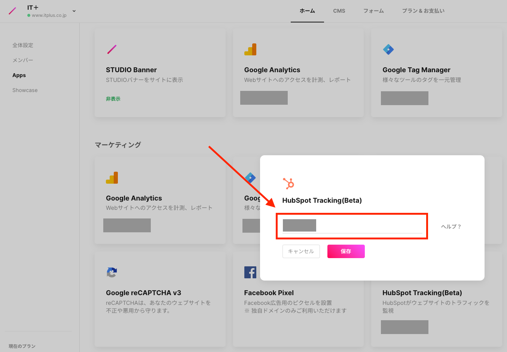
Task: Open メンバー settings in the sidebar
Action: click(23, 60)
